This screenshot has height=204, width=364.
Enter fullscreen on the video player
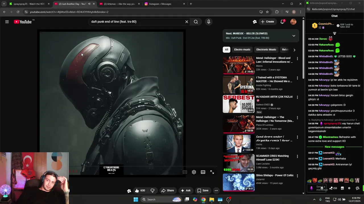(212, 172)
